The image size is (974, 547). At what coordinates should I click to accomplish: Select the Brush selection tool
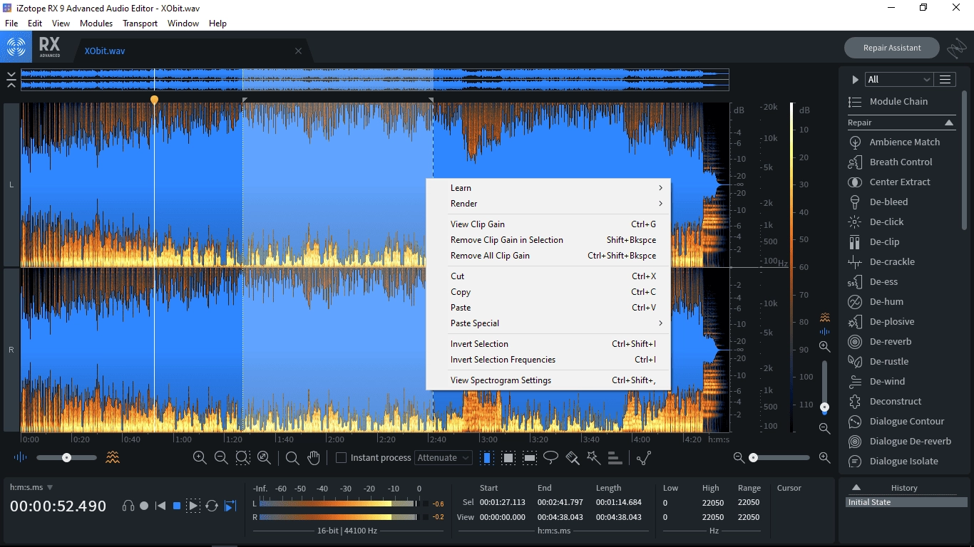coord(573,458)
